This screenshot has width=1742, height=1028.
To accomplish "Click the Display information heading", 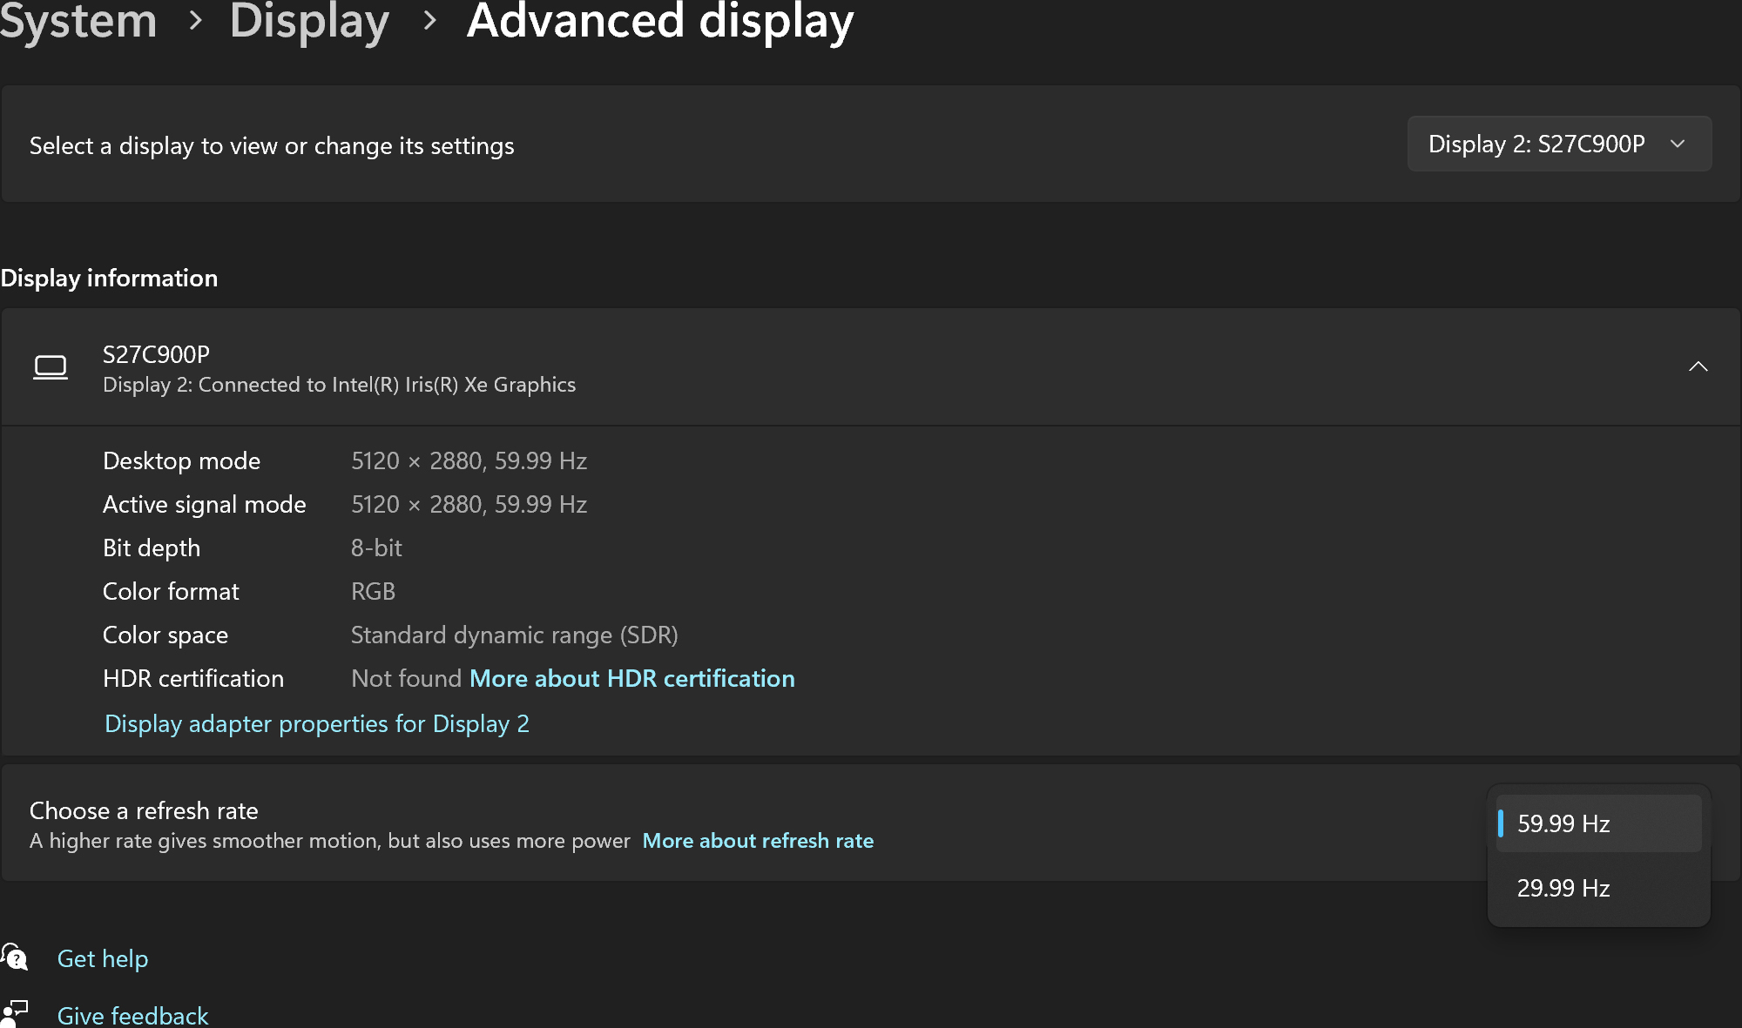I will pyautogui.click(x=109, y=278).
